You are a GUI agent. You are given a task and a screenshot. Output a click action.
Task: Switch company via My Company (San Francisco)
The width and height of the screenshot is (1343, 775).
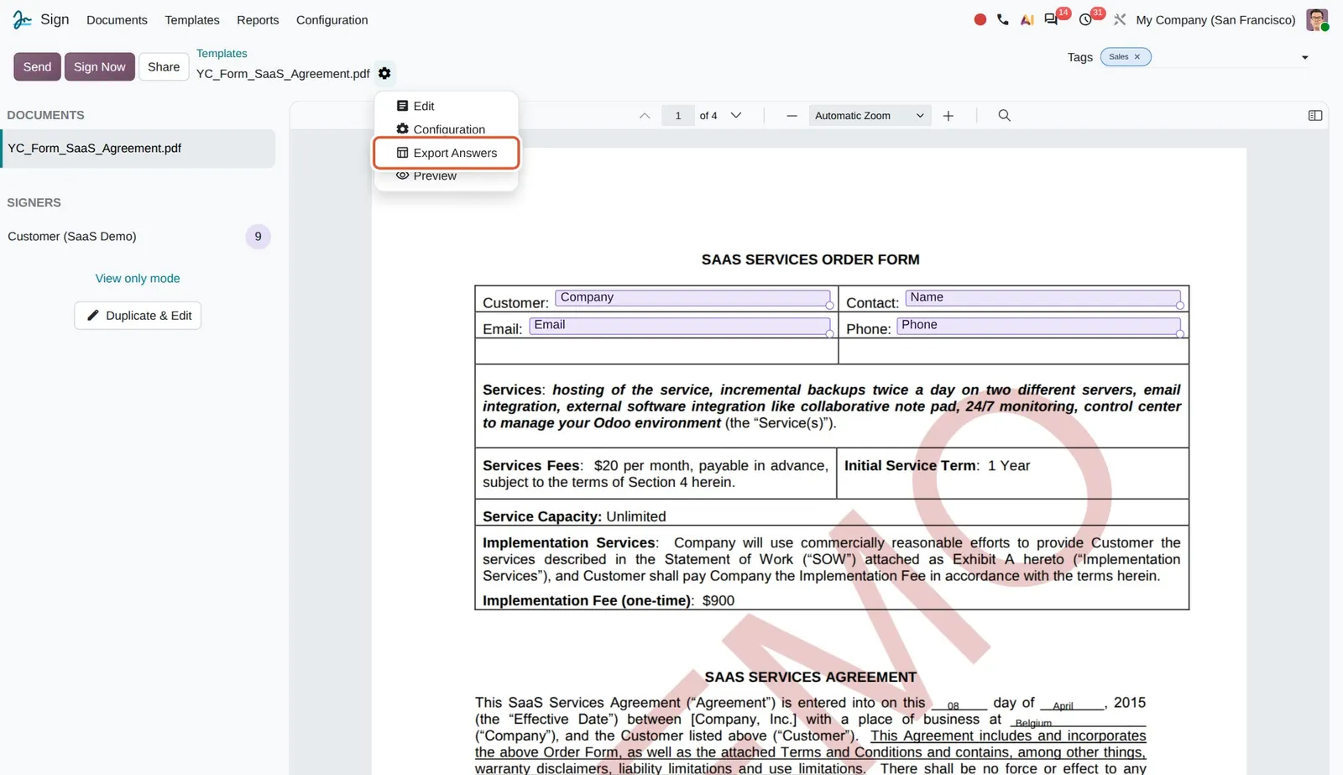[1215, 19]
